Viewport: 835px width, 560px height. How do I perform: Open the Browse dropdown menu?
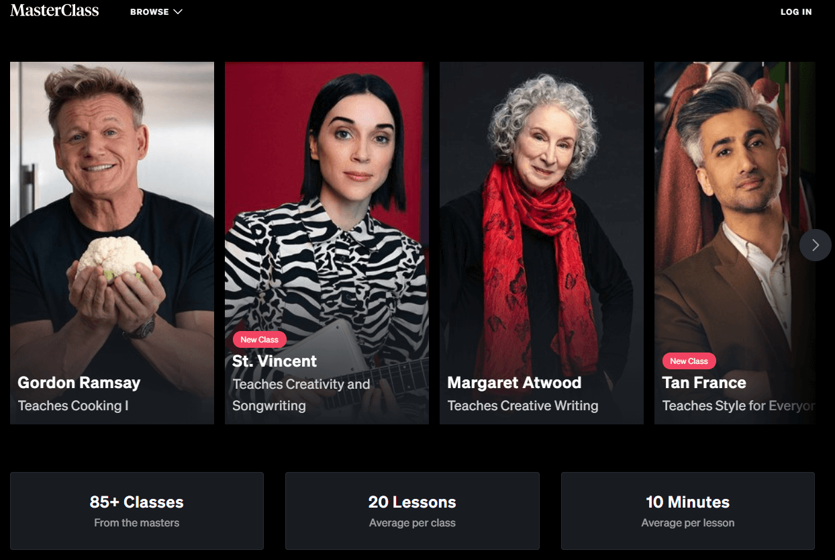point(156,11)
